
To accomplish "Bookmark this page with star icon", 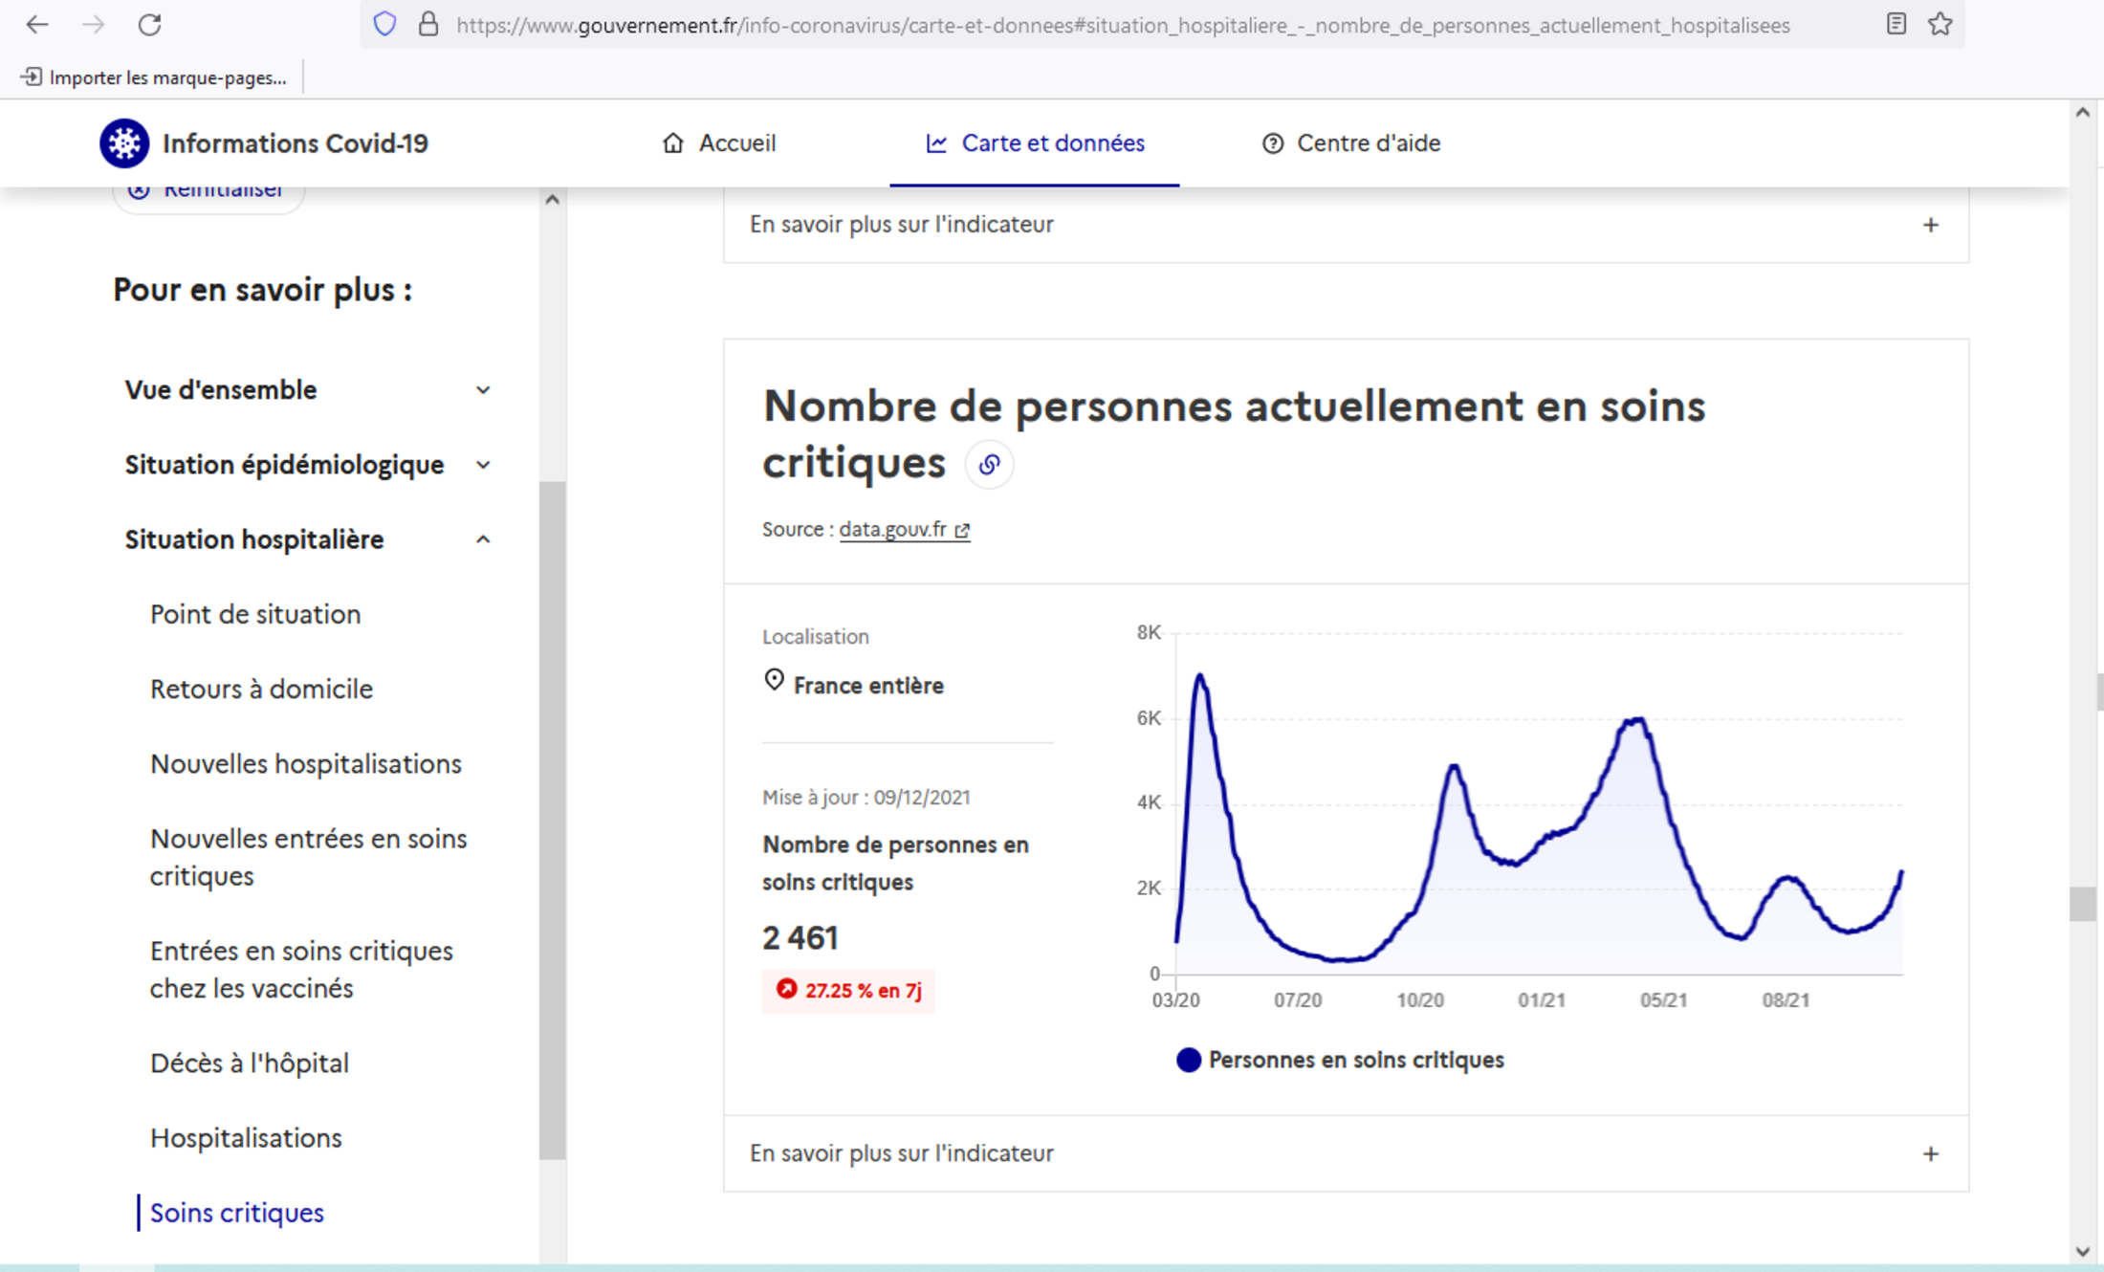I will click(1940, 25).
